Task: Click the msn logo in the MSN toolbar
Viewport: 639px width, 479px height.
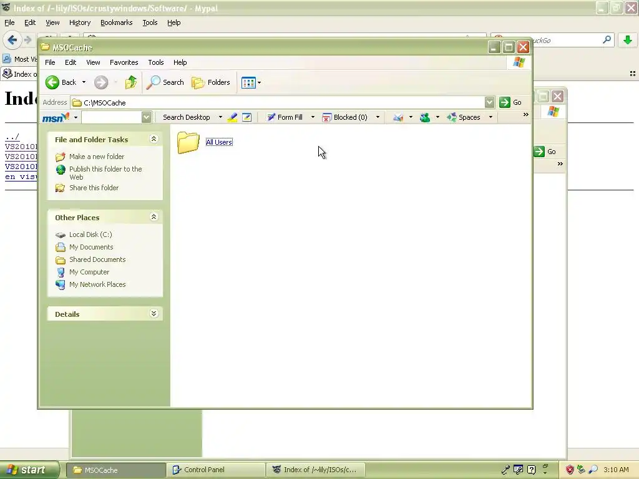Action: [x=56, y=117]
